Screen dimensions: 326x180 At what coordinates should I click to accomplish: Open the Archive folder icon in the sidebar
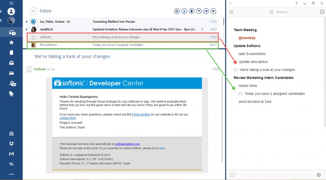11,73
